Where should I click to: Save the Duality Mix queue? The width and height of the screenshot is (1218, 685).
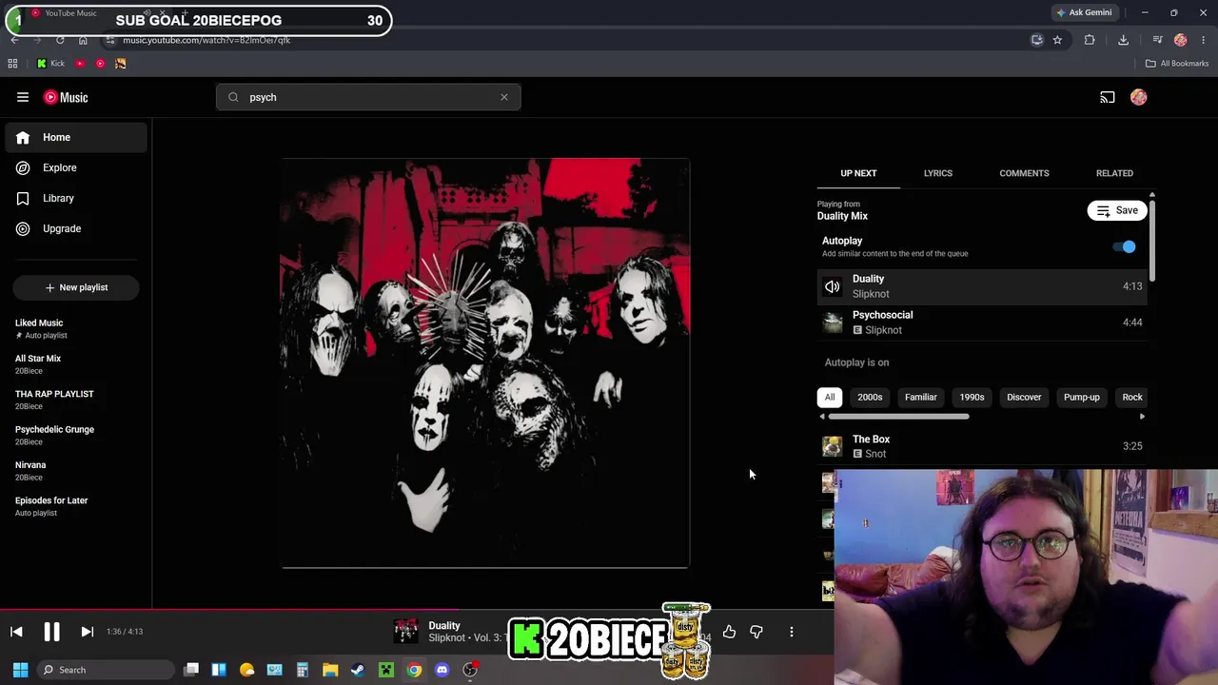point(1117,210)
